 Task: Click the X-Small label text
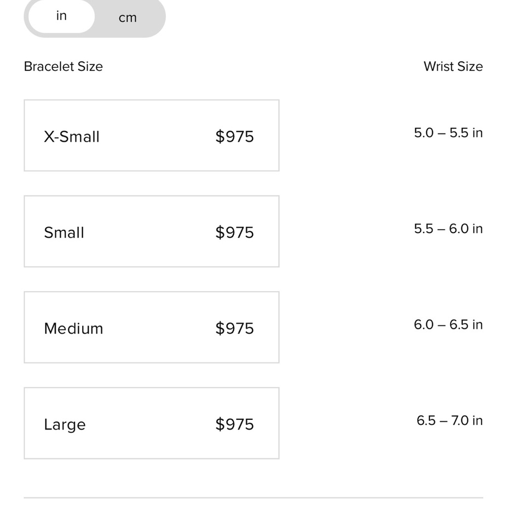(71, 136)
